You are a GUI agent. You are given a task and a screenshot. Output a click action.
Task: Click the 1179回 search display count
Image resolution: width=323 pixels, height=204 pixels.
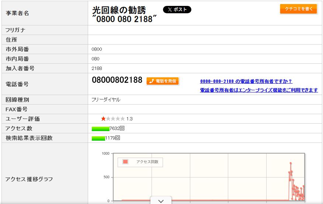click(x=112, y=138)
